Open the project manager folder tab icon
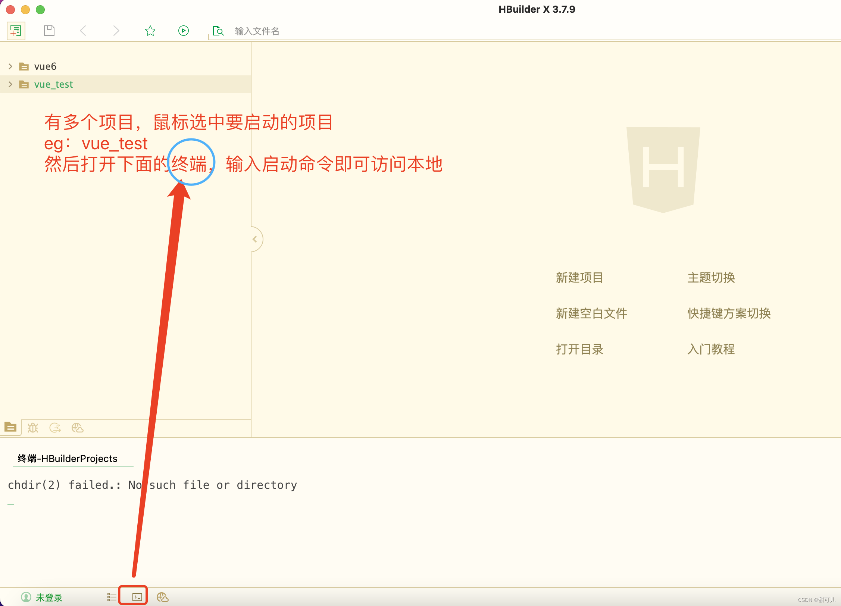 point(10,427)
